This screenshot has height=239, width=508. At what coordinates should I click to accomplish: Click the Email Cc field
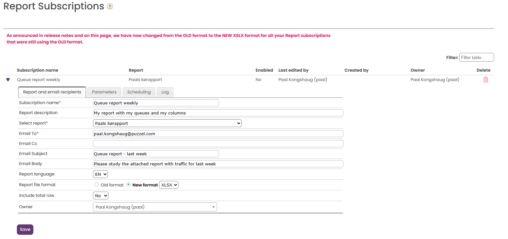point(218,144)
